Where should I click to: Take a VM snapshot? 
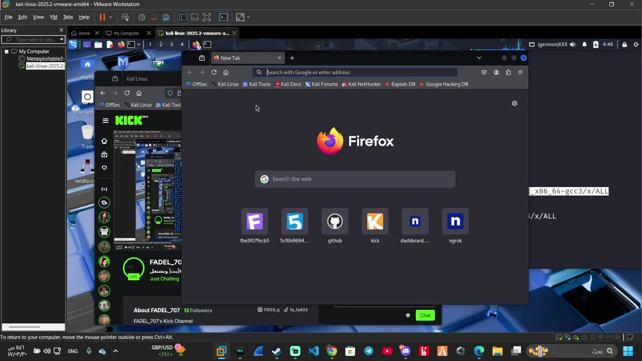pyautogui.click(x=142, y=17)
